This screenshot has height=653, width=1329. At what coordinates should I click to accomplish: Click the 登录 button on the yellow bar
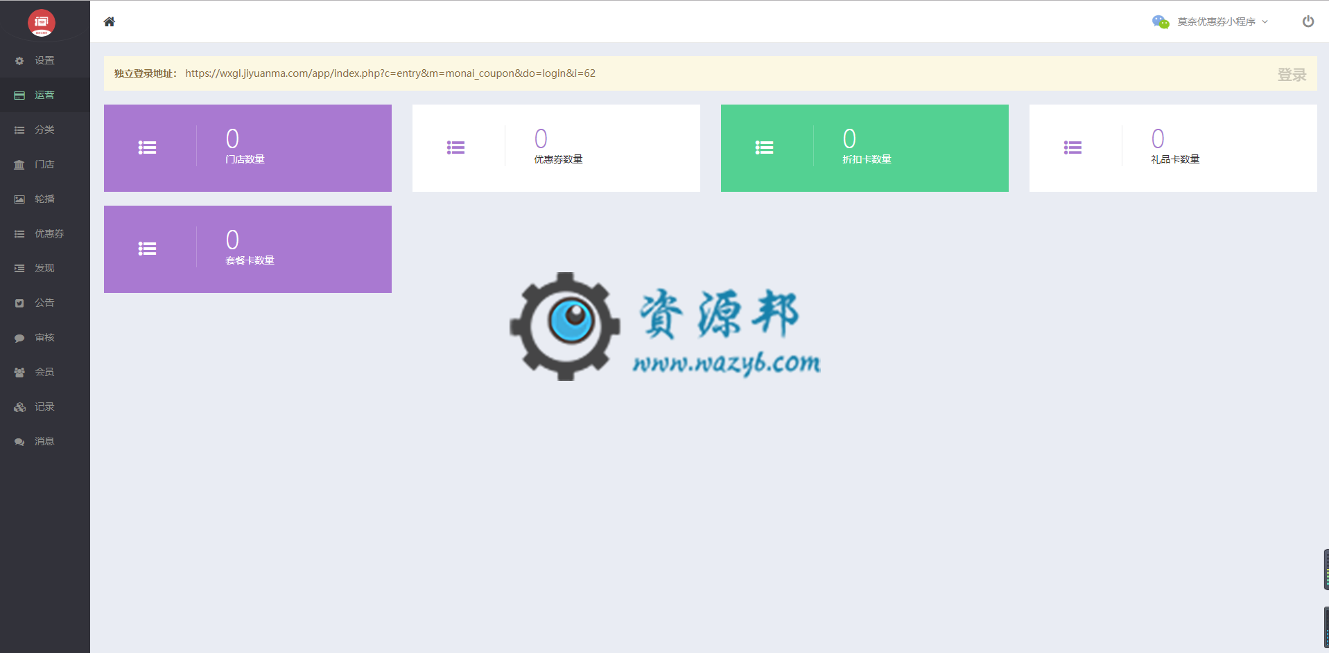pos(1292,75)
